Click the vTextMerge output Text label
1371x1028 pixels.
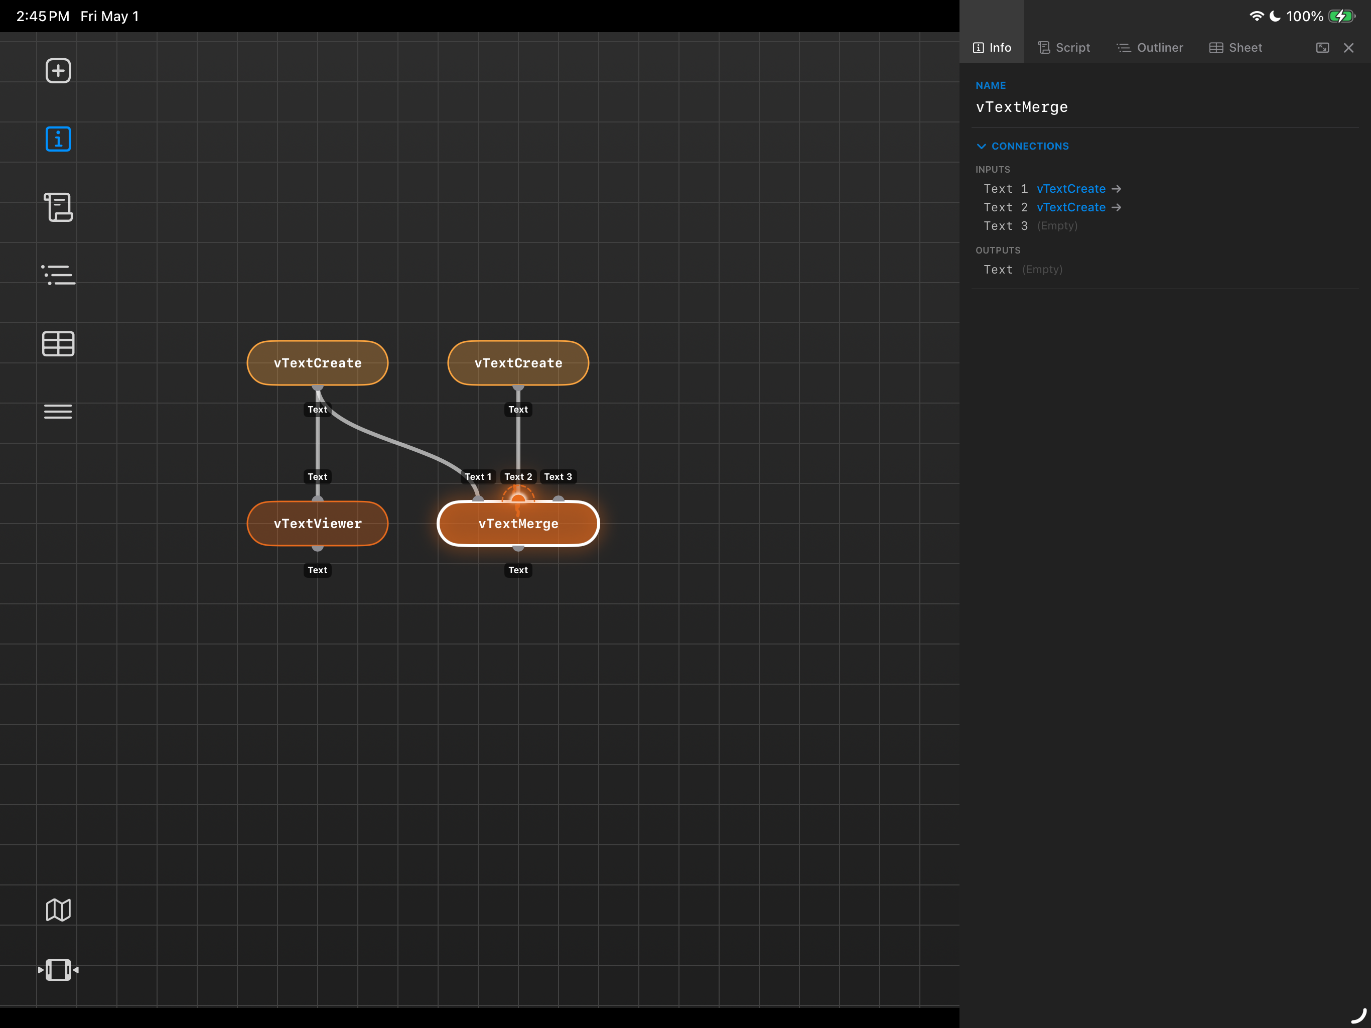518,570
